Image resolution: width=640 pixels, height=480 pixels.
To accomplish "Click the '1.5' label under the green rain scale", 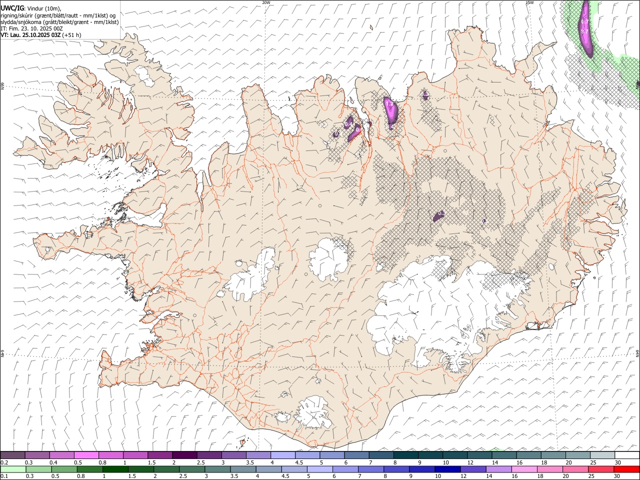I will click(132, 476).
